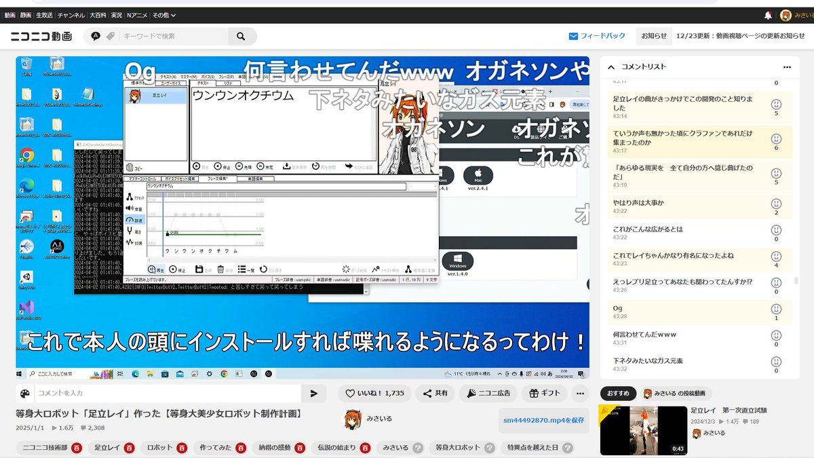Open the comment command palette icon
This screenshot has width=814, height=458.
[25, 394]
